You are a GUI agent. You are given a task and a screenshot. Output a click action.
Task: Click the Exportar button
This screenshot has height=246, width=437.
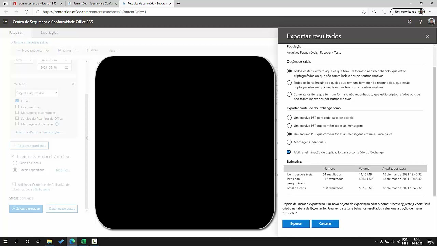296,223
